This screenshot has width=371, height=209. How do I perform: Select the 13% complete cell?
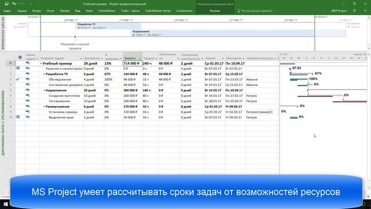(114, 63)
